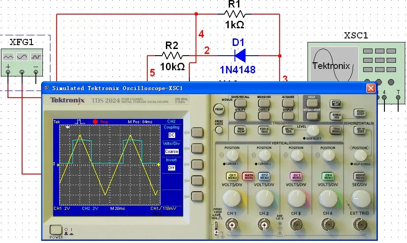This screenshot has height=243, width=407.
Task: Open the DISPLAY menu button
Action: (x=288, y=116)
